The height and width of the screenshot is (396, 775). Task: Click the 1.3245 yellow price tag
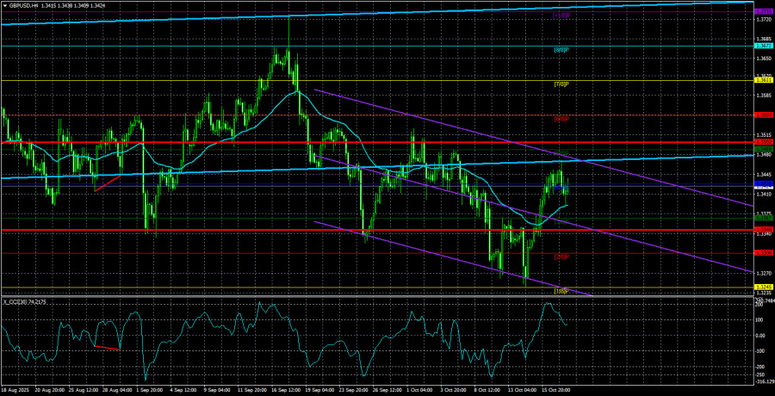click(x=762, y=287)
